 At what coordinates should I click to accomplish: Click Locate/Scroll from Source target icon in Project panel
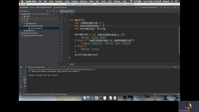pos(48,11)
